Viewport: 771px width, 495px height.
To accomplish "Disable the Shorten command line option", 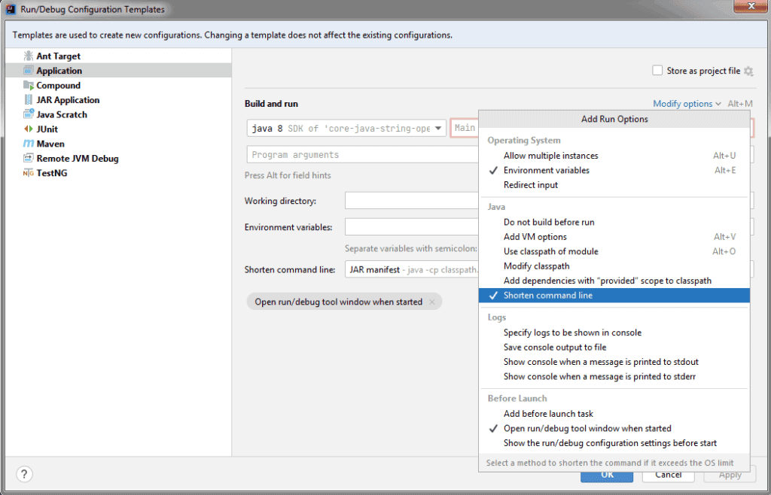I will point(549,295).
